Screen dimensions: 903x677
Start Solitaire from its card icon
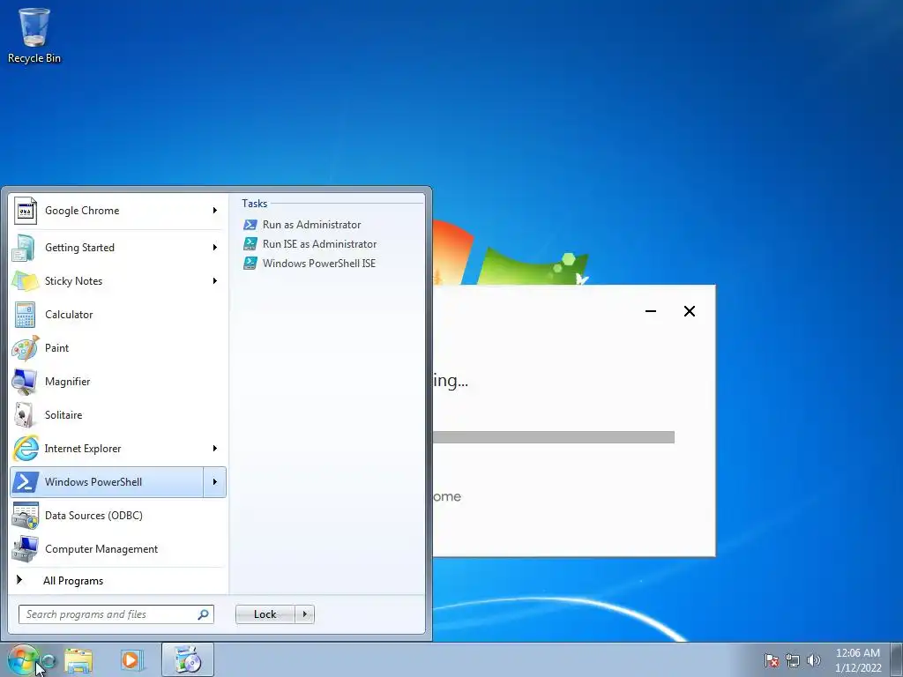click(x=26, y=414)
